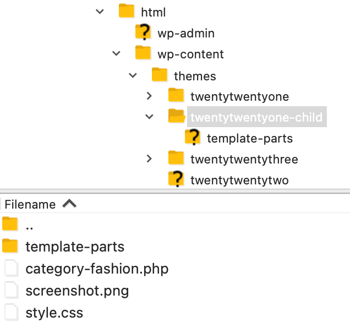The height and width of the screenshot is (333, 350).
Task: Click the category-fashion.php file icon
Action: pyautogui.click(x=10, y=269)
